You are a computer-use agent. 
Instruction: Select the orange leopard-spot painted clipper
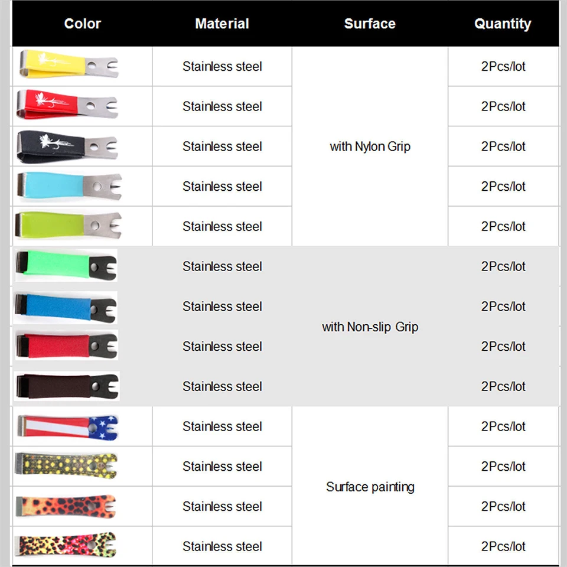tap(66, 506)
